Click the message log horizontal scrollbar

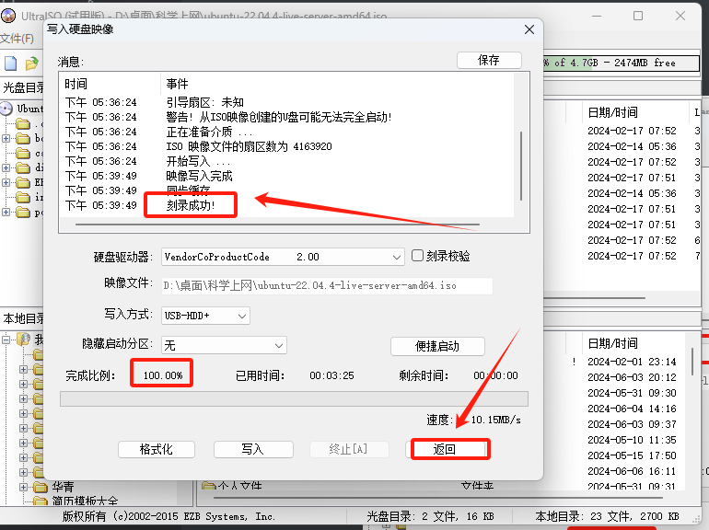(x=277, y=225)
